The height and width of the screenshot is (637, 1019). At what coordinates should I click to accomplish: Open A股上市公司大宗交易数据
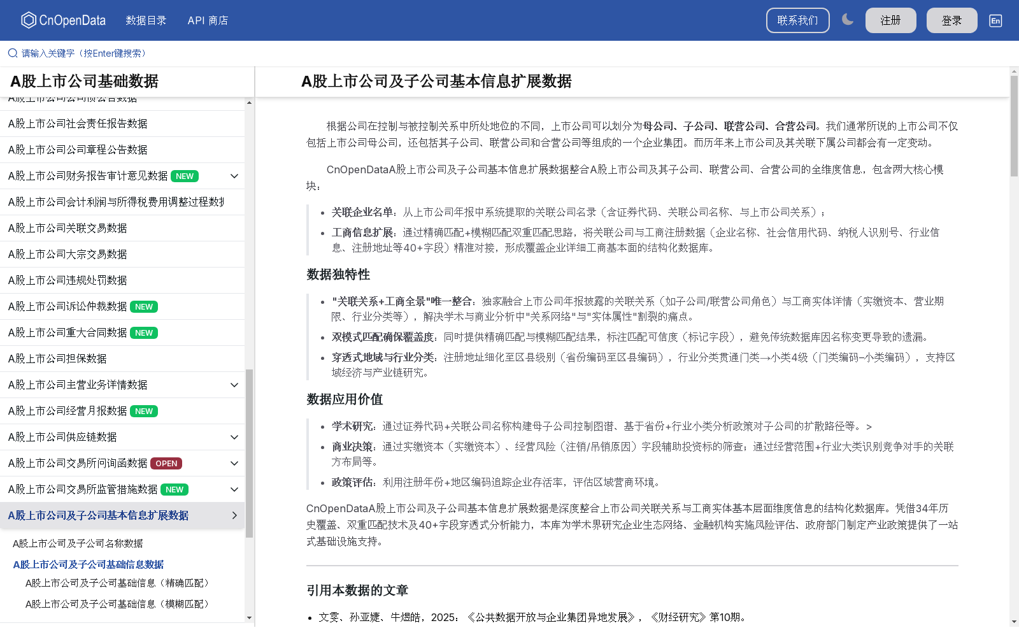[122, 254]
